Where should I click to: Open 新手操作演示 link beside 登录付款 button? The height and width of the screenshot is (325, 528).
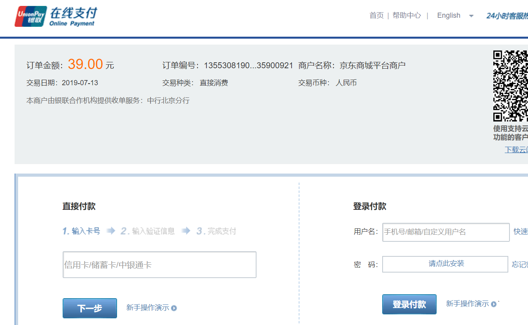click(467, 304)
